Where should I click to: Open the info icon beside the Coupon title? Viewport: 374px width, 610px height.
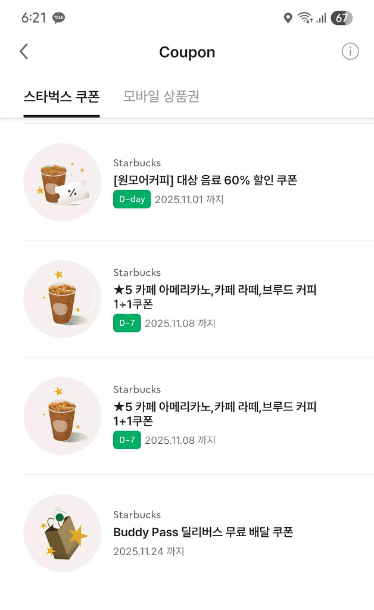pyautogui.click(x=351, y=51)
